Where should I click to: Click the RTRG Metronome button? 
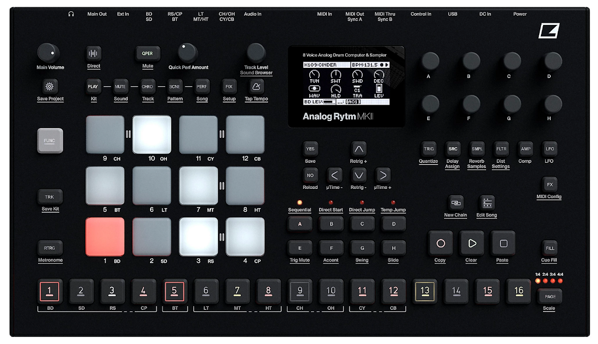pyautogui.click(x=50, y=248)
